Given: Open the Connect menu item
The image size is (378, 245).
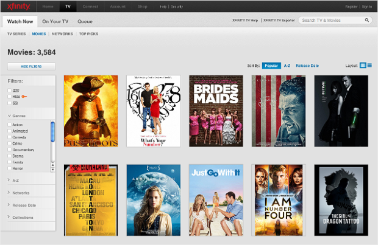Looking at the screenshot, I should (x=90, y=7).
